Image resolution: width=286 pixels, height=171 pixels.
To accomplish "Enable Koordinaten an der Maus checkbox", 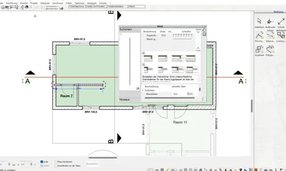I will click(56, 166).
